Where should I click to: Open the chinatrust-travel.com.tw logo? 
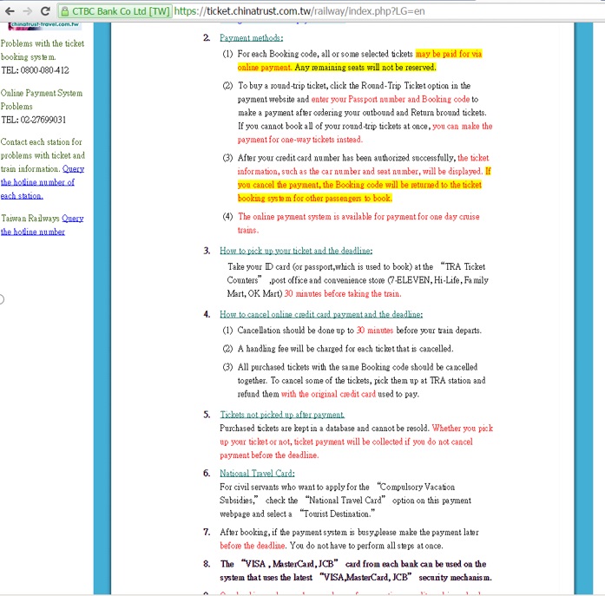pyautogui.click(x=45, y=25)
